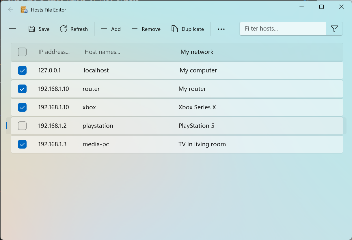The width and height of the screenshot is (352, 240).
Task: Toggle the select-all header checkbox
Action: coord(22,52)
